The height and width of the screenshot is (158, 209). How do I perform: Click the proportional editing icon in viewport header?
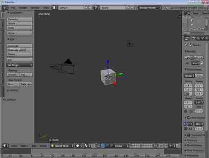(161, 145)
